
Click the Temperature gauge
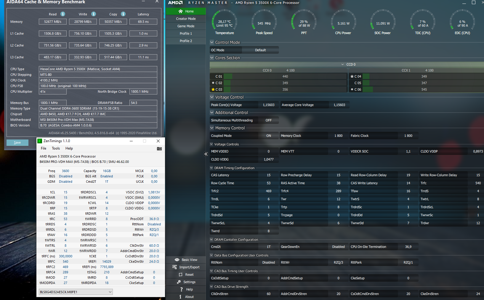click(x=225, y=22)
